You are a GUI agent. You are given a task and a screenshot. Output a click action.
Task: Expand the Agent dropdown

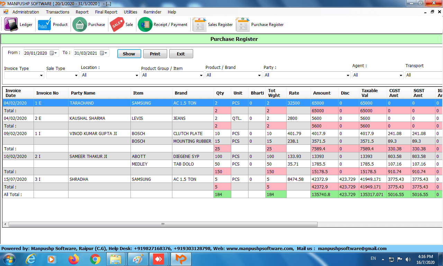pos(401,75)
